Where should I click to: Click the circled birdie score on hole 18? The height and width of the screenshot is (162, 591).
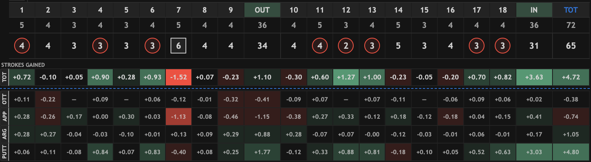[503, 46]
